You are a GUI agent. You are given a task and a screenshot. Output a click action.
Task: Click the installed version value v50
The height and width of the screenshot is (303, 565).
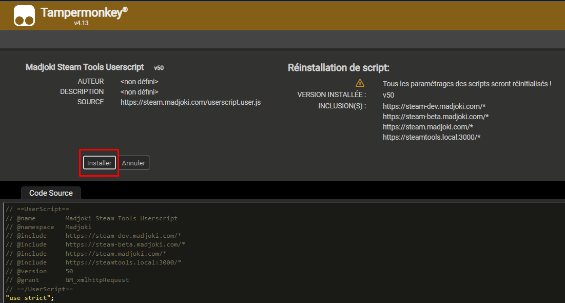(x=388, y=95)
